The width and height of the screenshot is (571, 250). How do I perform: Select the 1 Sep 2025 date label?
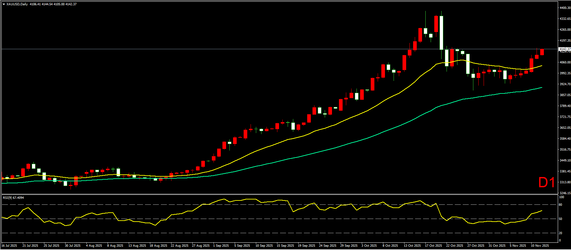(221, 246)
